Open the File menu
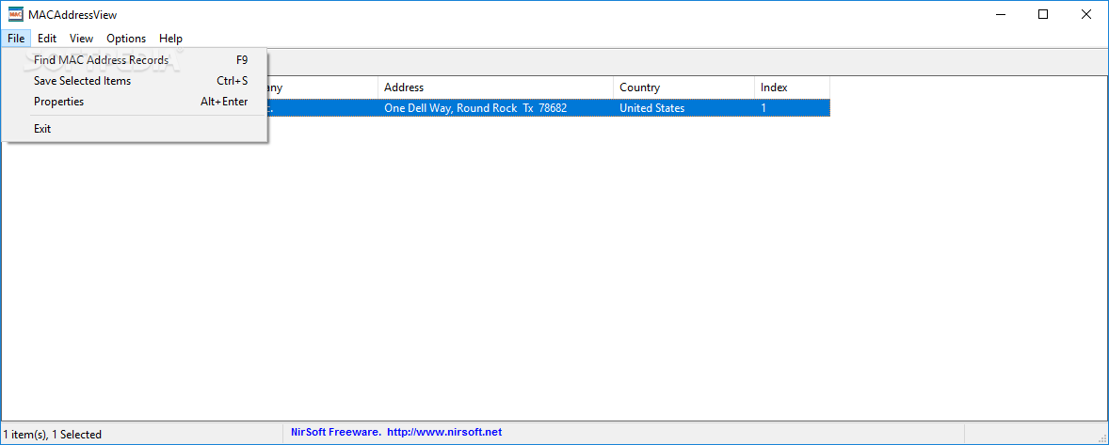The width and height of the screenshot is (1109, 445). pos(16,39)
